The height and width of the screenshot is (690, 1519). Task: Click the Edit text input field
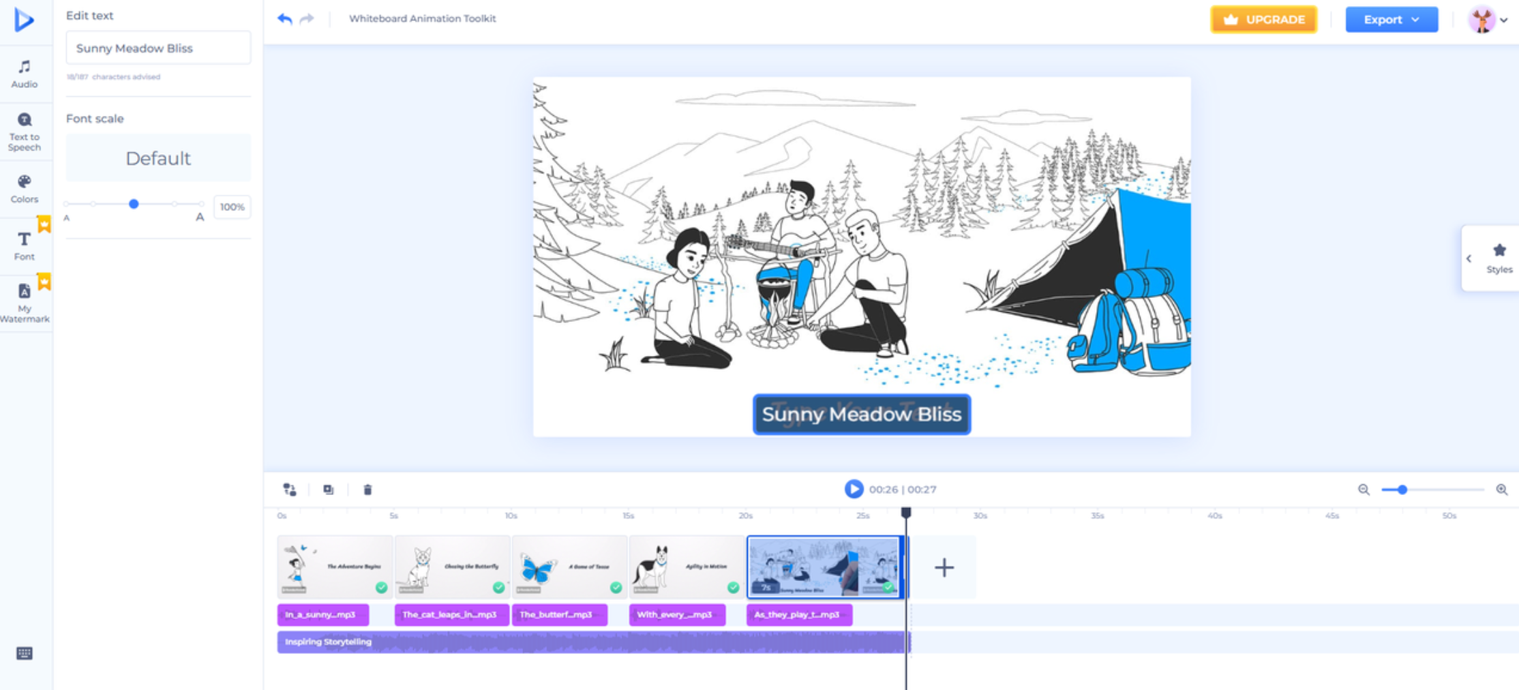click(158, 48)
